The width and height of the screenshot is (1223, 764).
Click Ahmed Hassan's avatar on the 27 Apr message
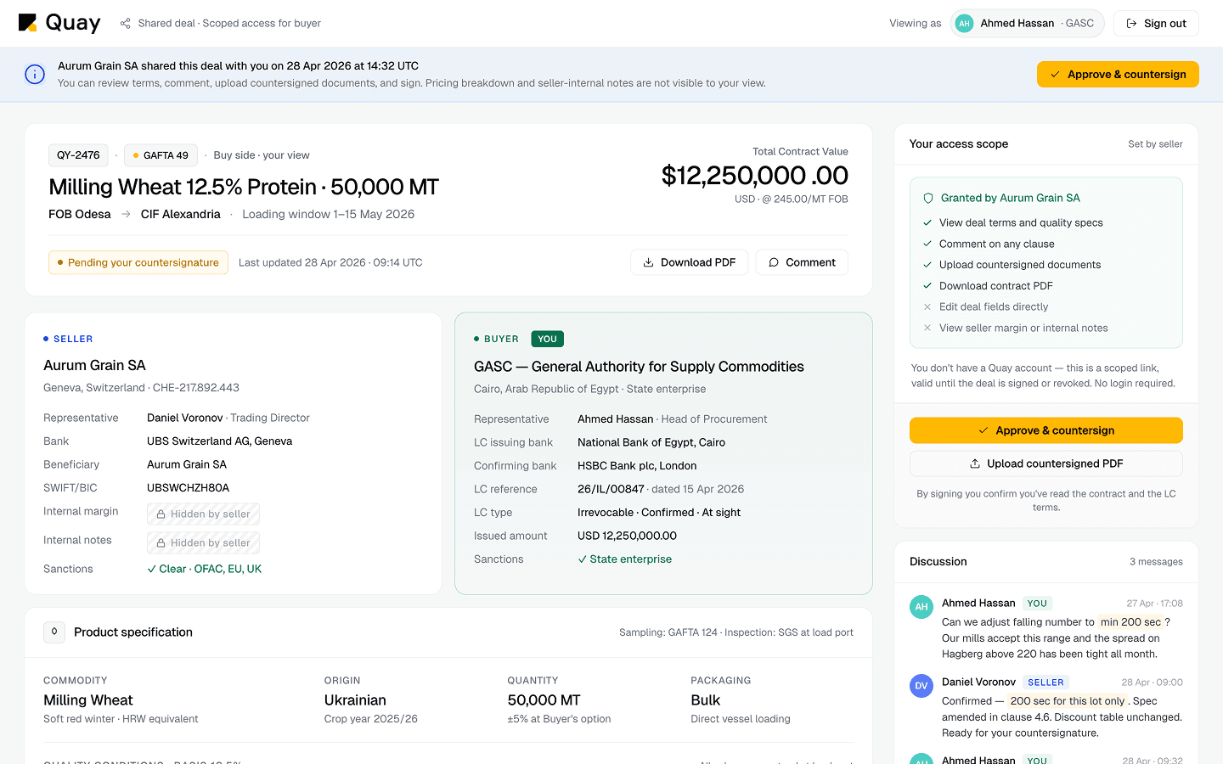[x=921, y=607]
